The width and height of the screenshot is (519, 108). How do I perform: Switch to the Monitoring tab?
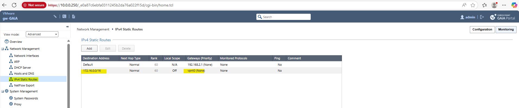pos(506,30)
